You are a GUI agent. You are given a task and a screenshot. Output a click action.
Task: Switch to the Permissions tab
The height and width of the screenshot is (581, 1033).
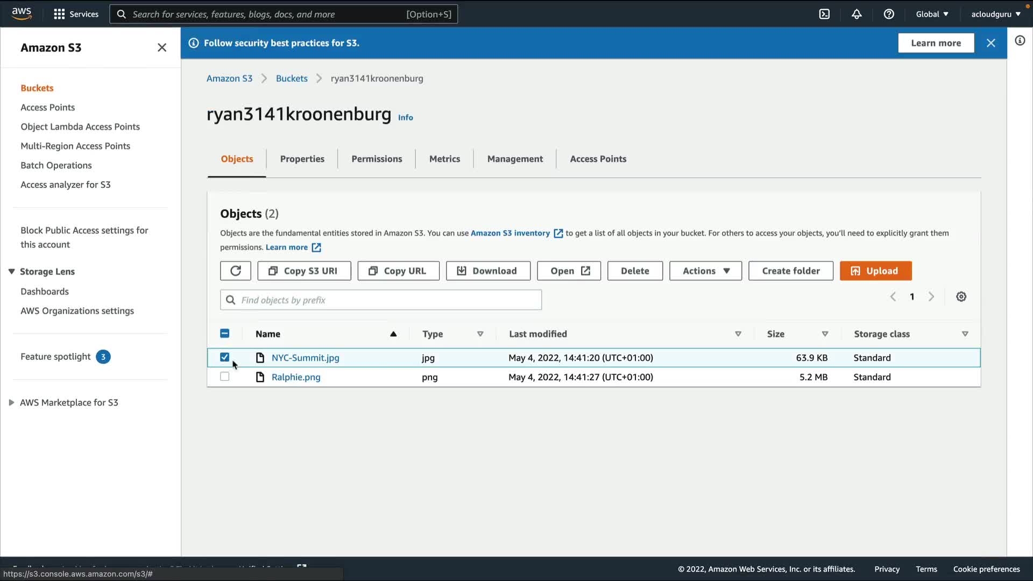(x=377, y=159)
